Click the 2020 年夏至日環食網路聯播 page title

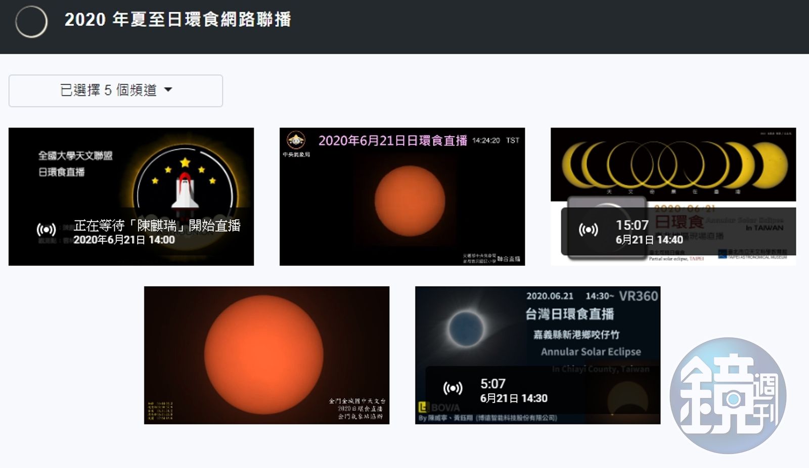click(x=177, y=20)
